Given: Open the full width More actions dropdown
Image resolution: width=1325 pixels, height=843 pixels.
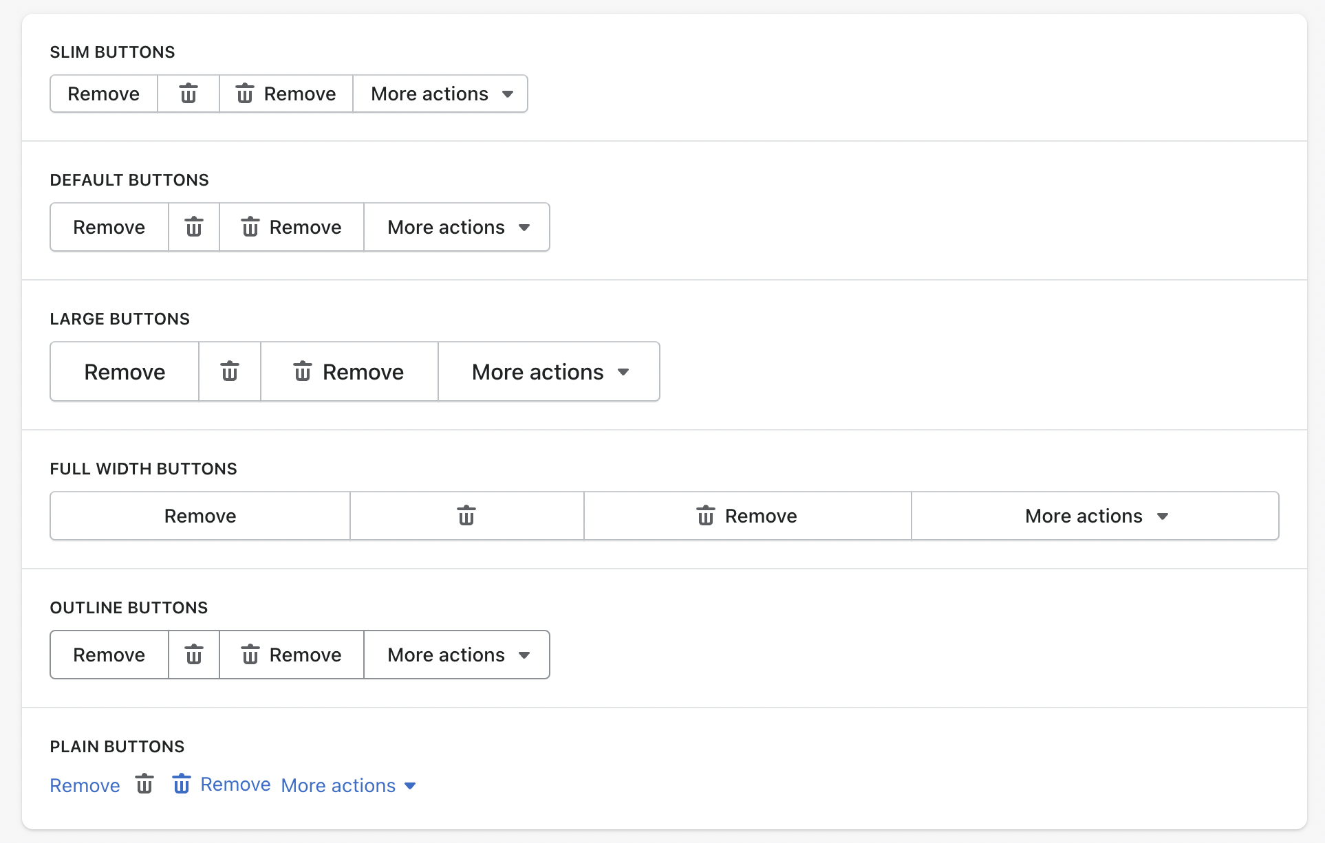Looking at the screenshot, I should pyautogui.click(x=1095, y=516).
